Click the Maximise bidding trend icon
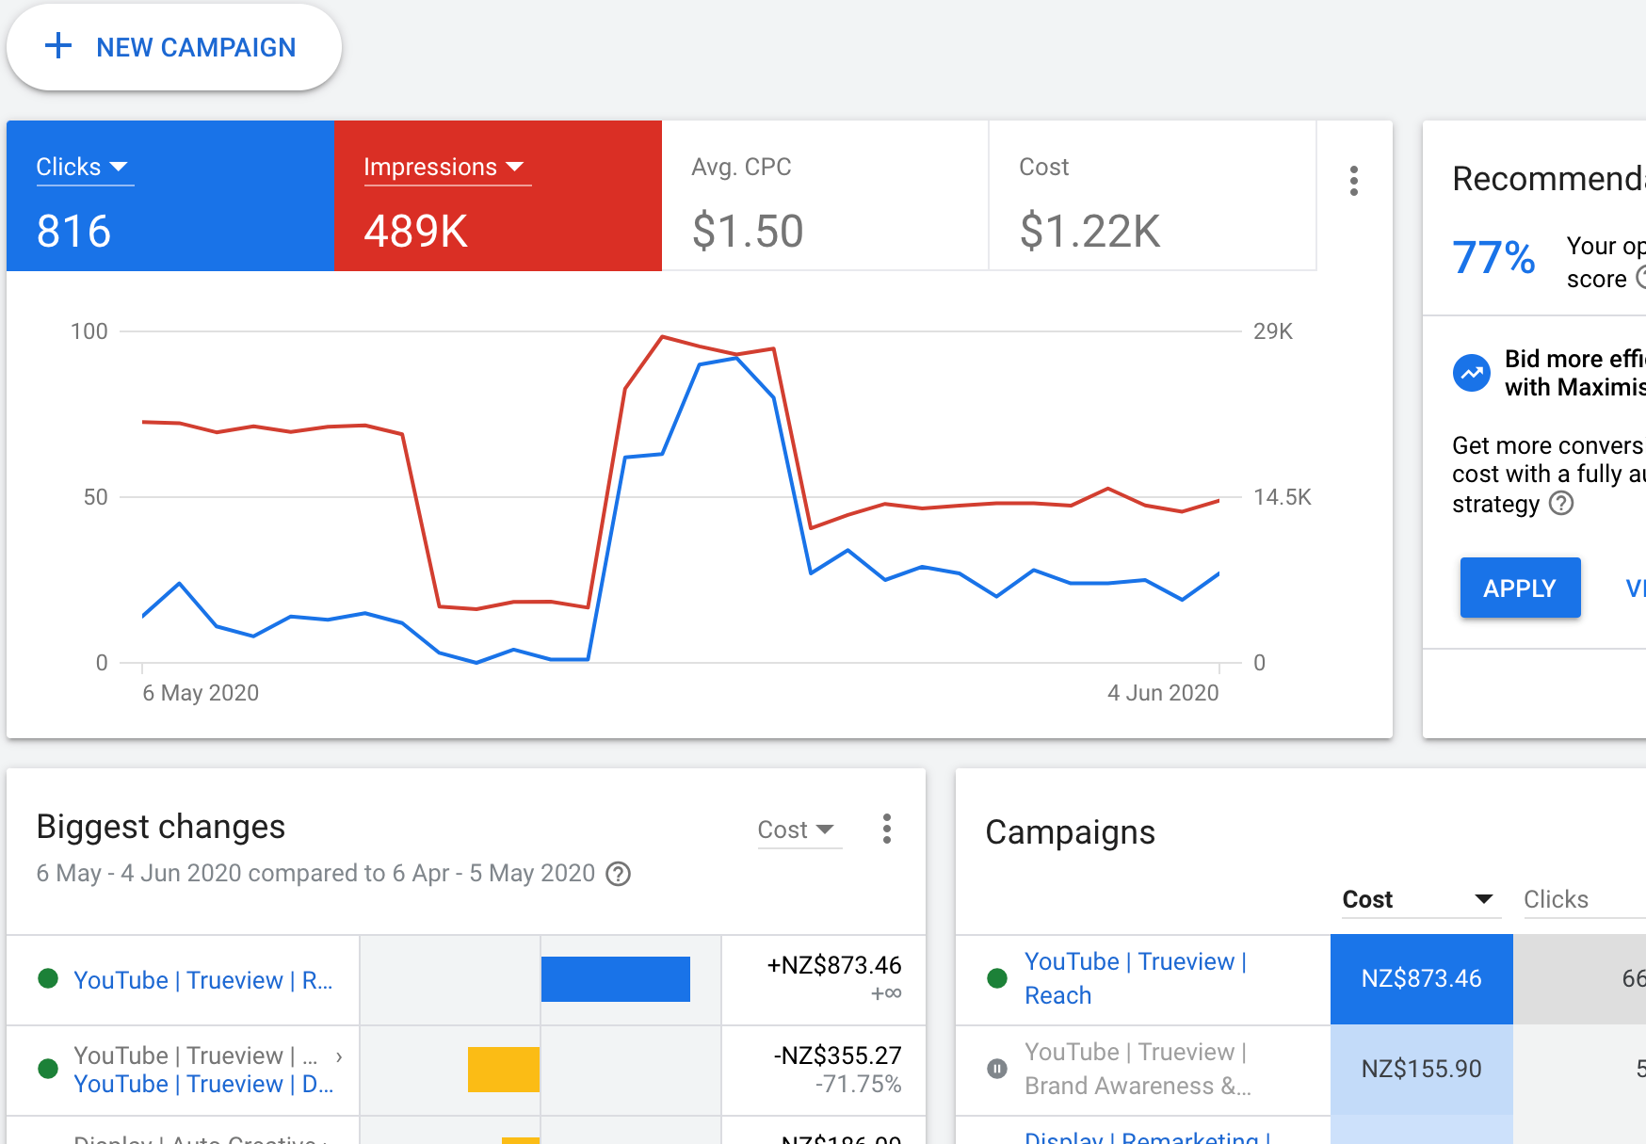 (1472, 373)
